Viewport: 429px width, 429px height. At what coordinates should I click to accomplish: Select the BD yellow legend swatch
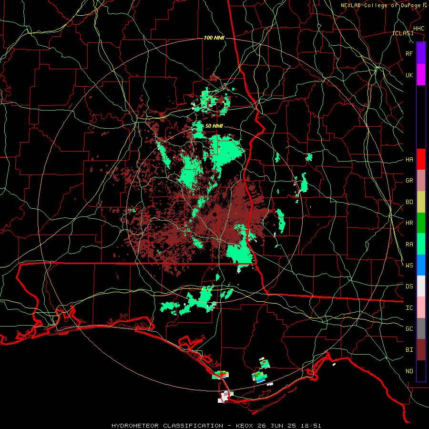click(x=421, y=202)
